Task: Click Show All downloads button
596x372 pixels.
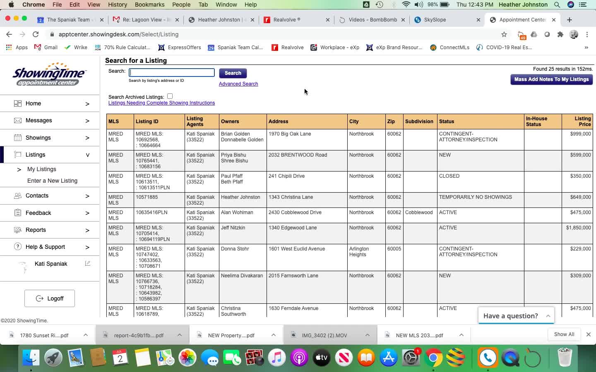Action: pyautogui.click(x=564, y=334)
